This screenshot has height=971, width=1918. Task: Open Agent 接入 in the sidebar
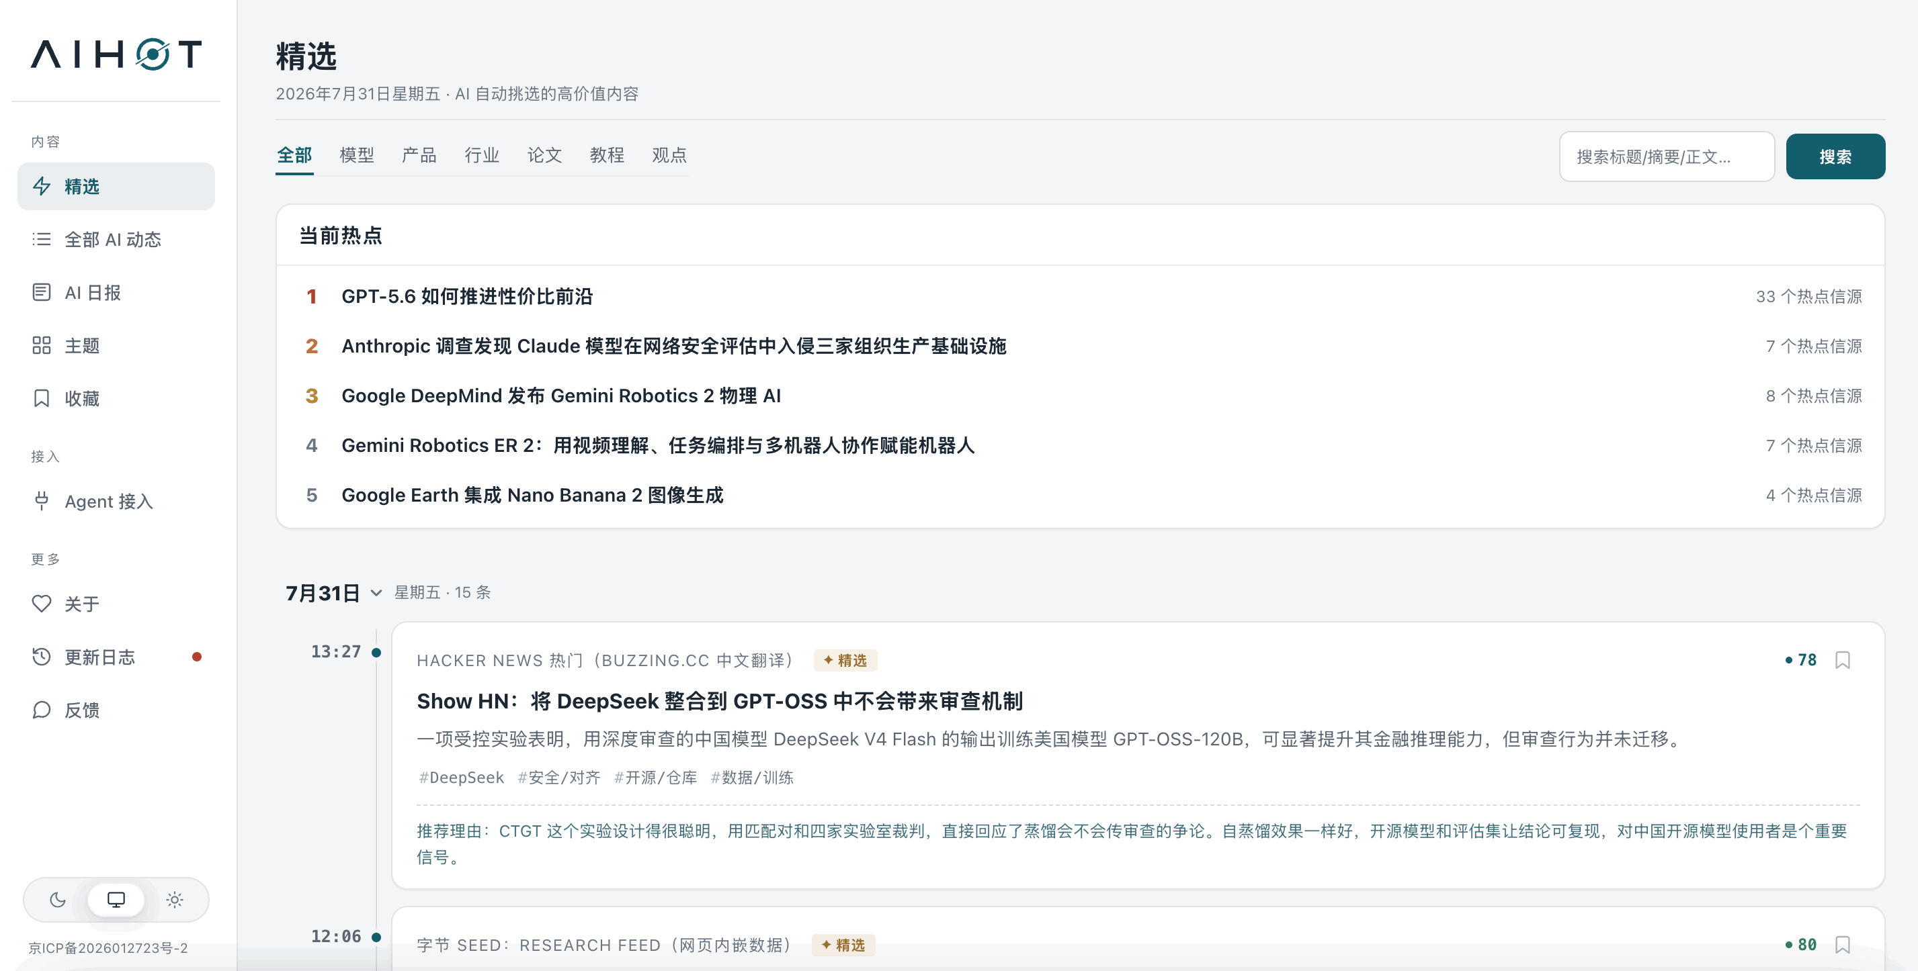coord(116,501)
